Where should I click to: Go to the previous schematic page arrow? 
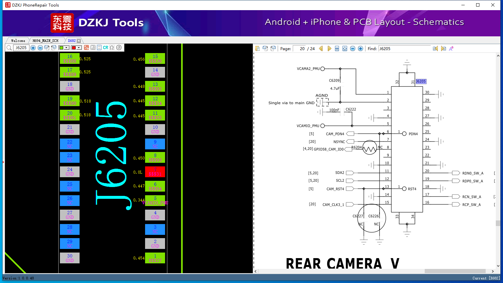pos(321,48)
